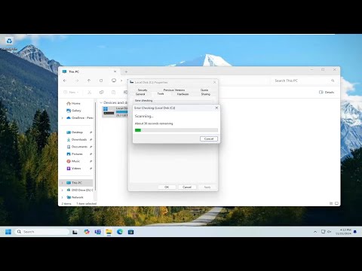
Task: Open Microsoft Teams from the taskbar
Action: (x=97, y=232)
